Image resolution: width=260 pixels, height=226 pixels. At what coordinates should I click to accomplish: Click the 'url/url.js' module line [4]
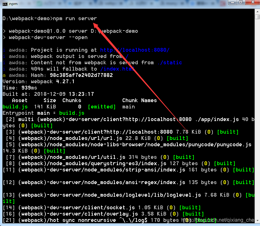pyautogui.click(x=97, y=138)
